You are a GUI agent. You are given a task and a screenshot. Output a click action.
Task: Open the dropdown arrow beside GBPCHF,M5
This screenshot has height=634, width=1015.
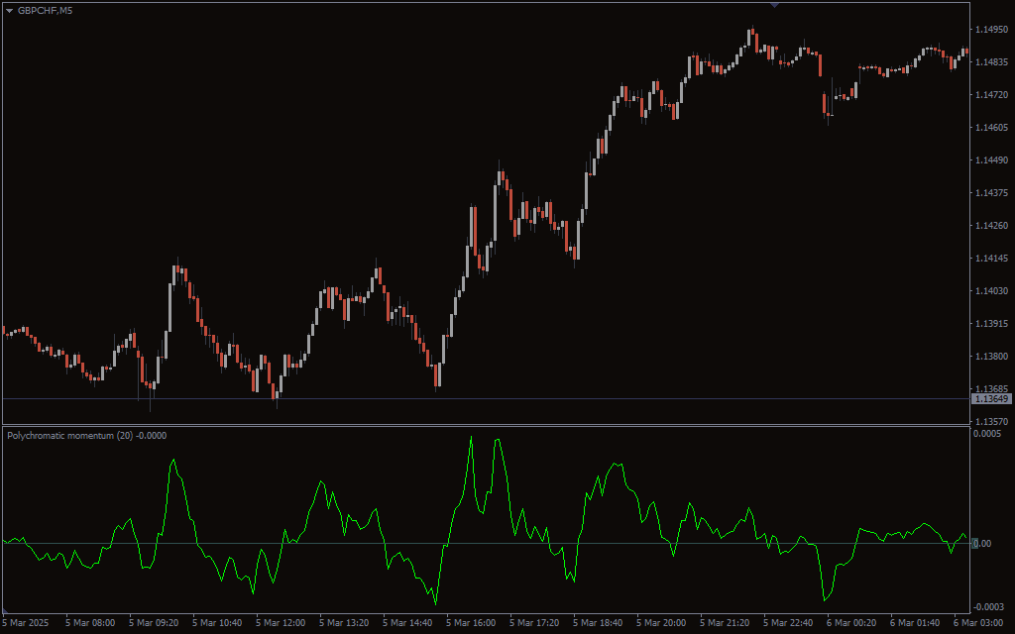(9, 10)
